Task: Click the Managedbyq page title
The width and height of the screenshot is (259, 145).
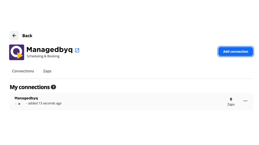Action: 50,50
